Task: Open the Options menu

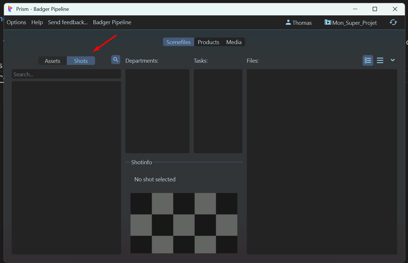Action: pyautogui.click(x=17, y=22)
